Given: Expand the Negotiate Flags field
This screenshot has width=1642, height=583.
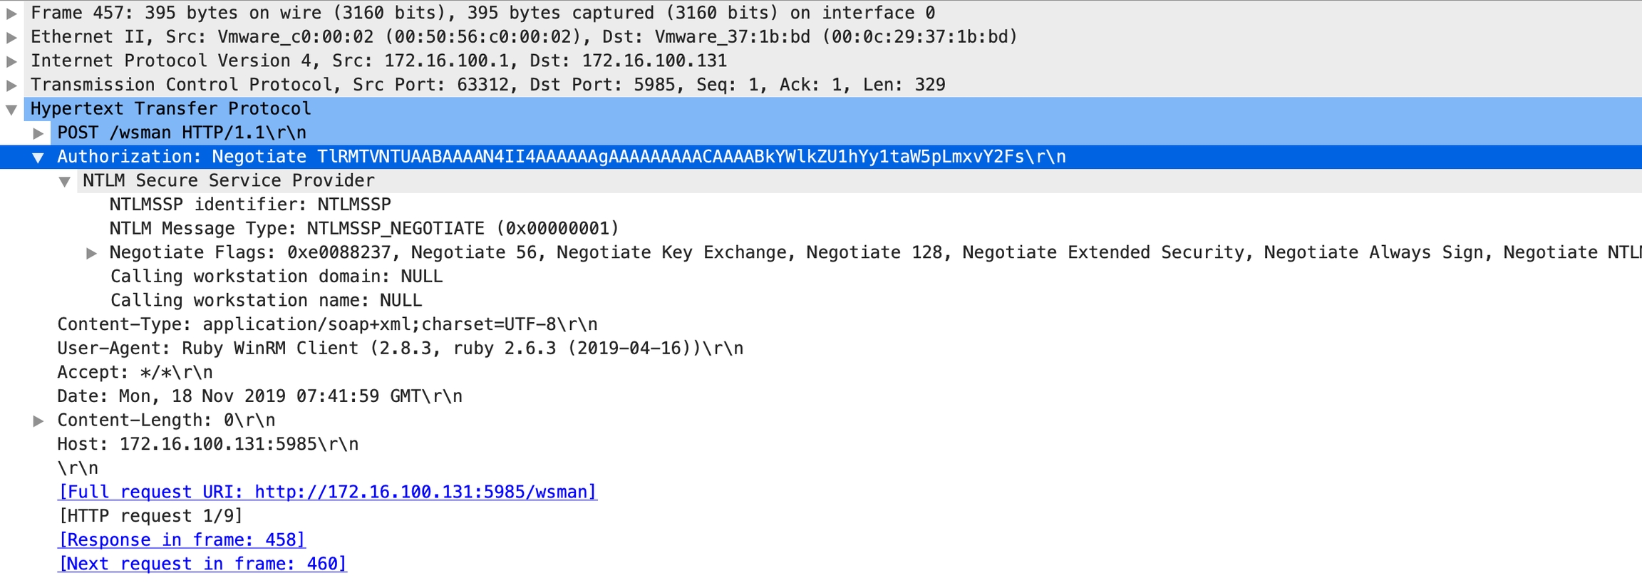Looking at the screenshot, I should 91,253.
